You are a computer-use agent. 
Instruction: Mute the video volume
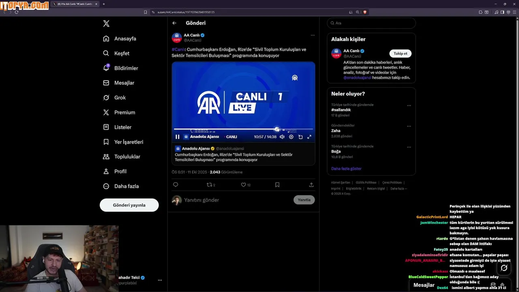[282, 137]
